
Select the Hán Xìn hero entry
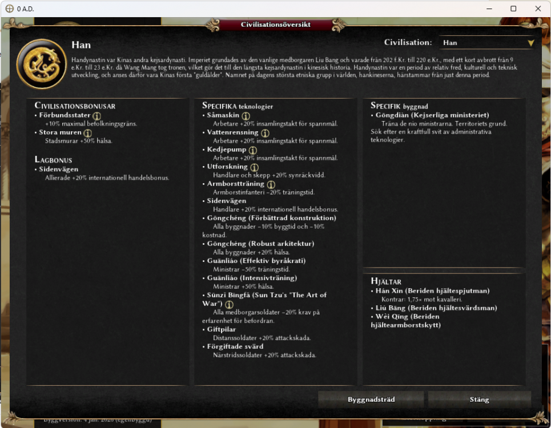pyautogui.click(x=432, y=290)
